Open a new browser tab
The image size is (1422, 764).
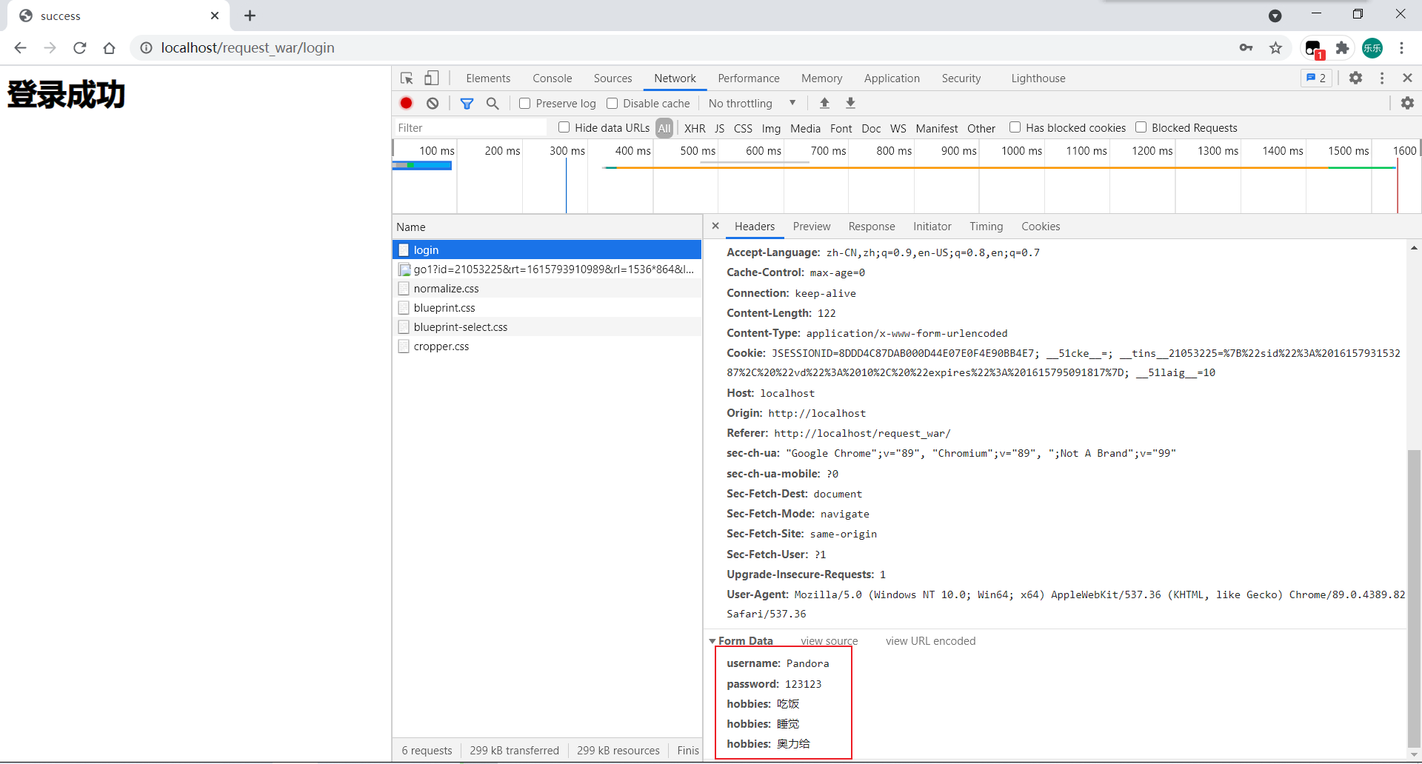(x=250, y=16)
